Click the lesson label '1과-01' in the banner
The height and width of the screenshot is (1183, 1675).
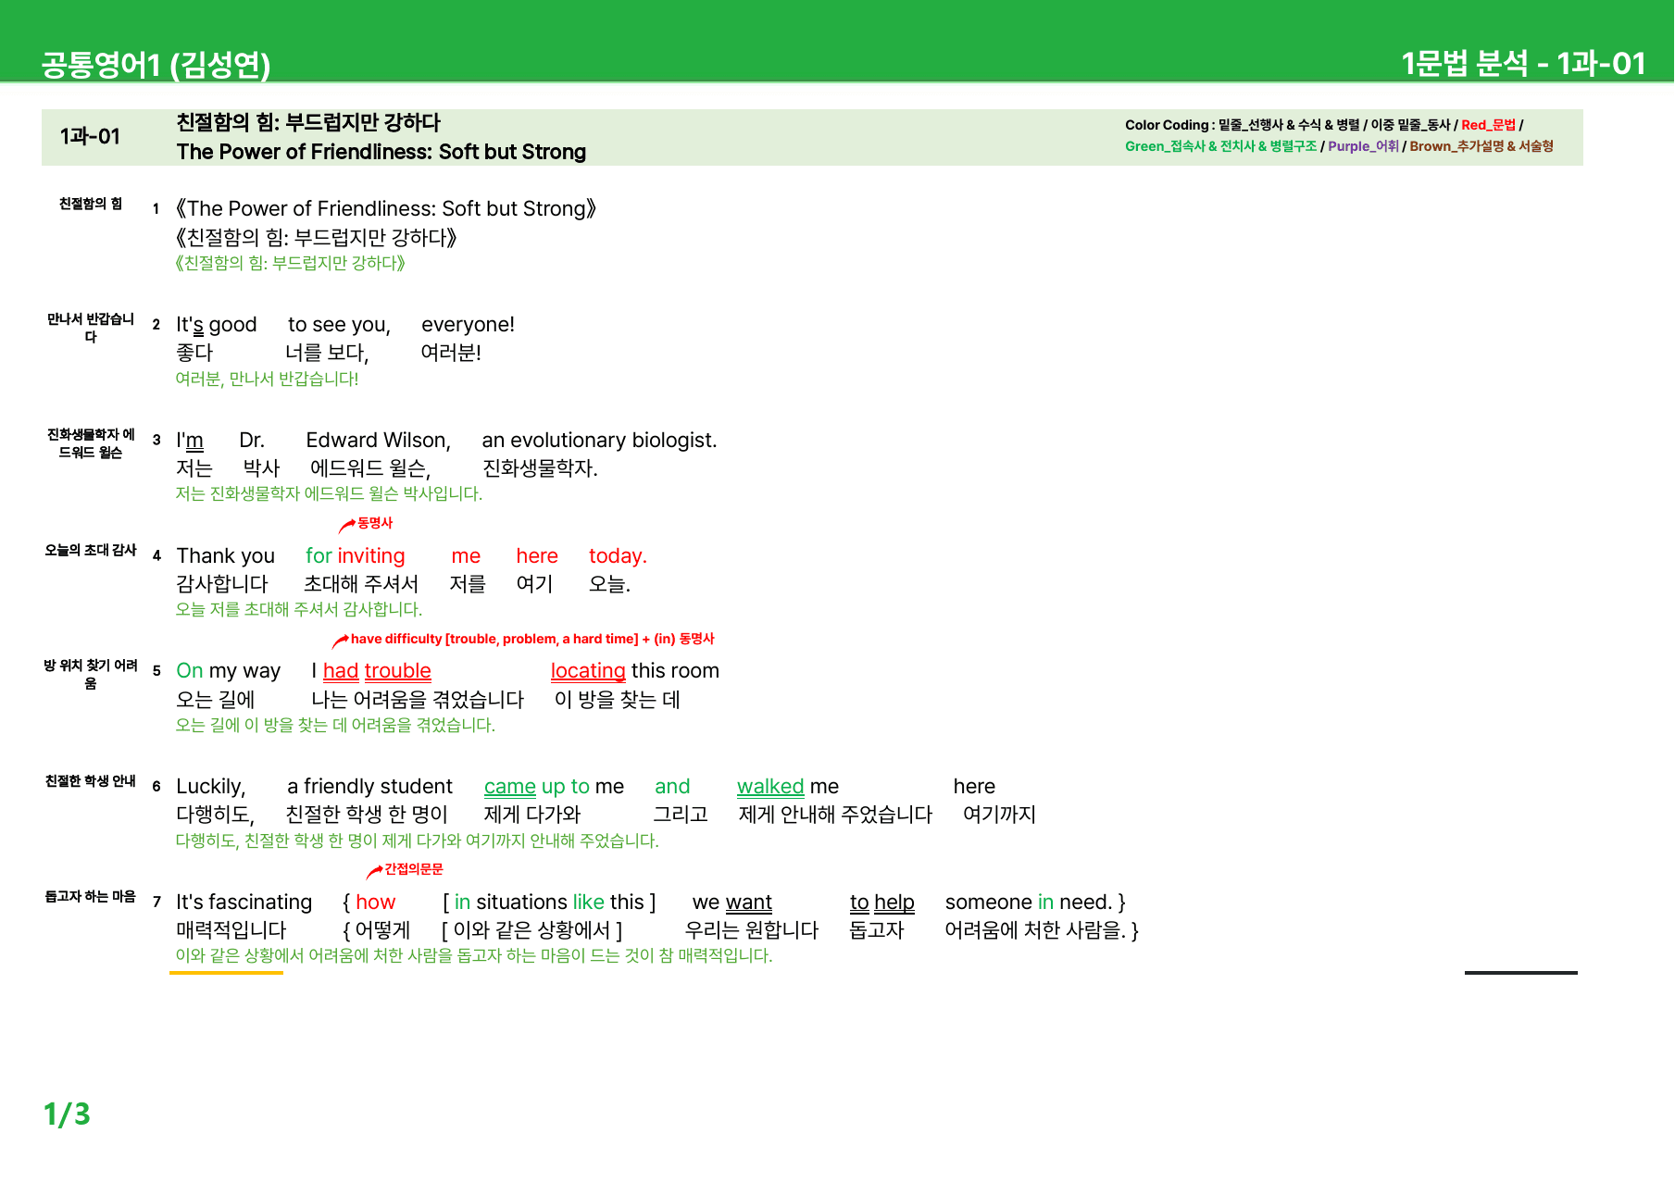(90, 136)
